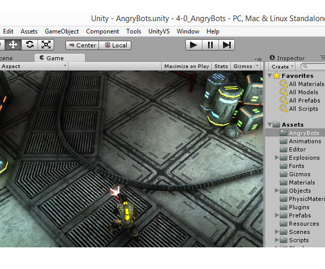Expand the Scripts folder
The height and width of the screenshot is (269, 325).
pos(277,240)
